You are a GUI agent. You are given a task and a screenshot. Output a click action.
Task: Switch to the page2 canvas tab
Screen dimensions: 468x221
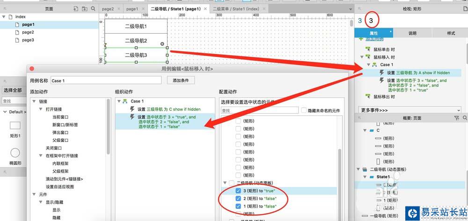pyautogui.click(x=108, y=9)
